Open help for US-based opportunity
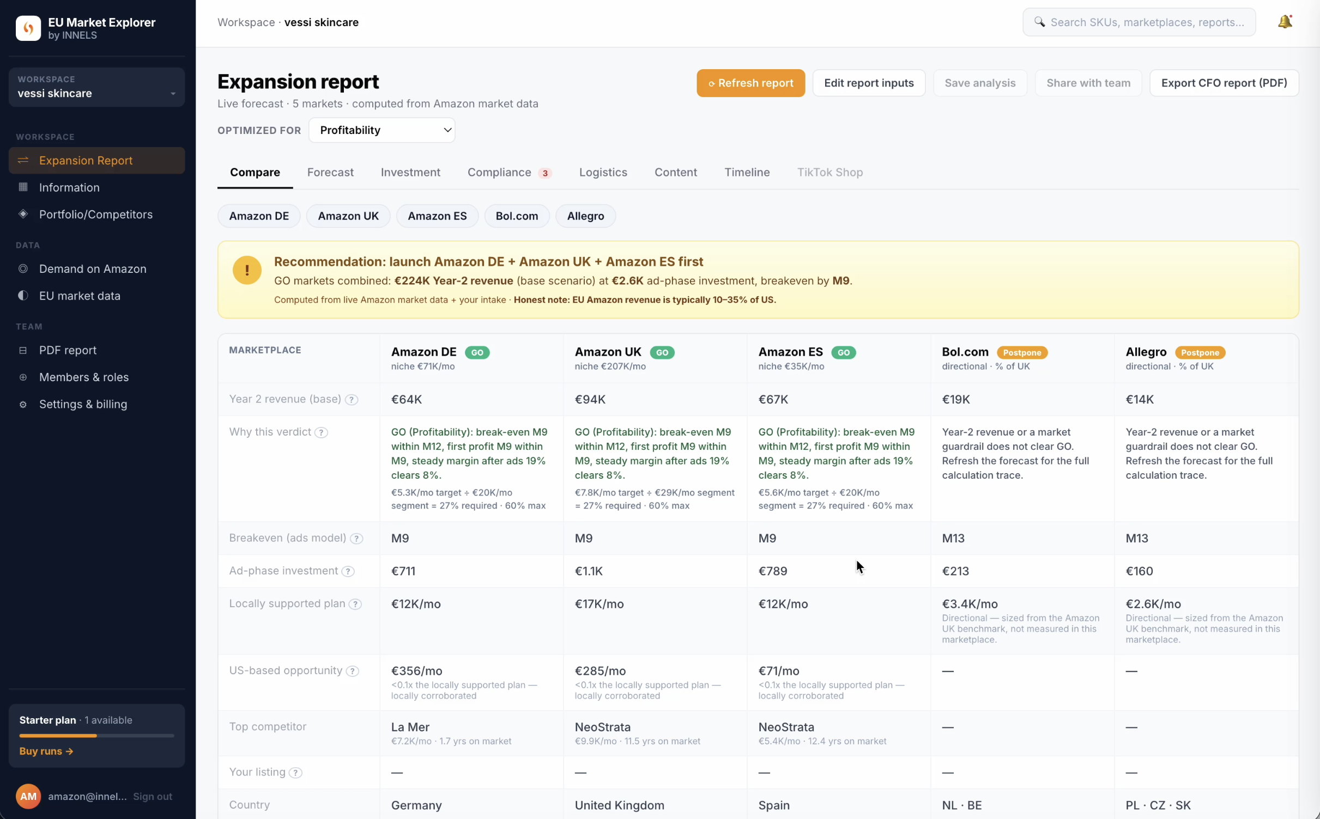1320x819 pixels. tap(353, 671)
